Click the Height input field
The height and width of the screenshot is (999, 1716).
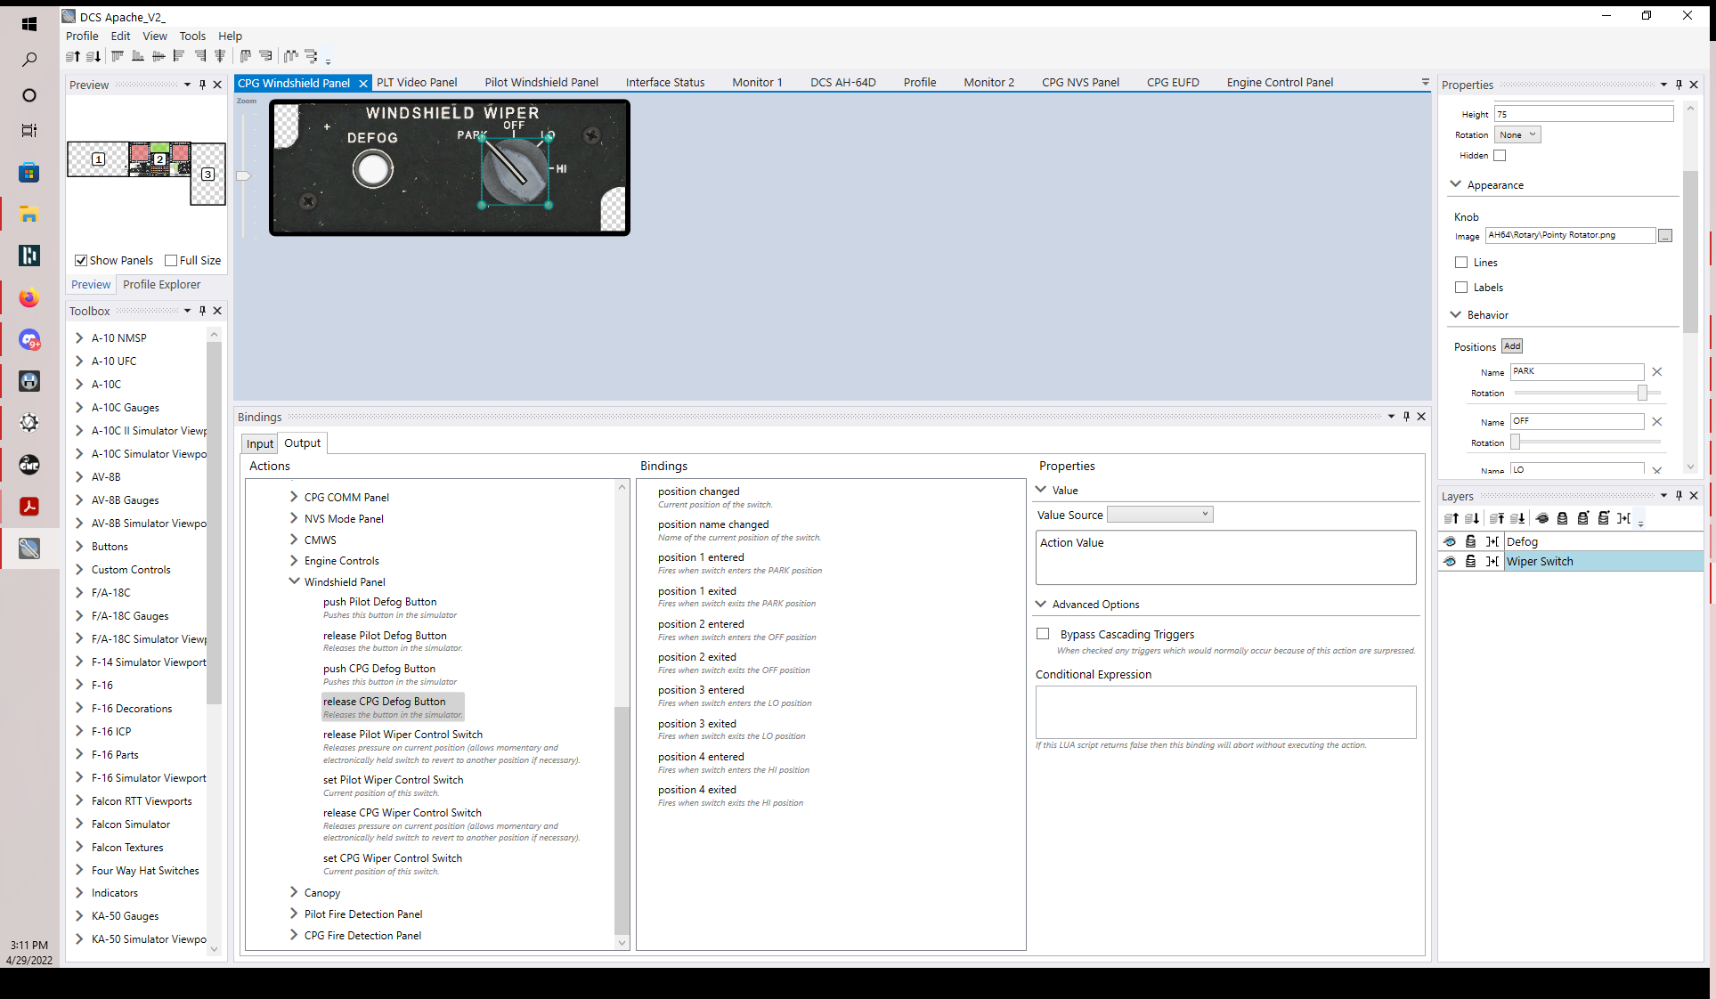tap(1583, 114)
